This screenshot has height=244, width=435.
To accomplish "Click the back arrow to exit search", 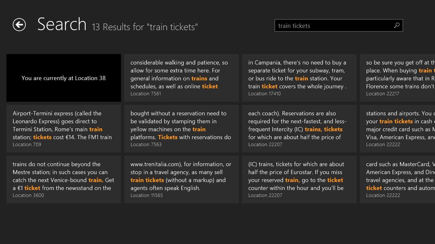I will (x=19, y=24).
